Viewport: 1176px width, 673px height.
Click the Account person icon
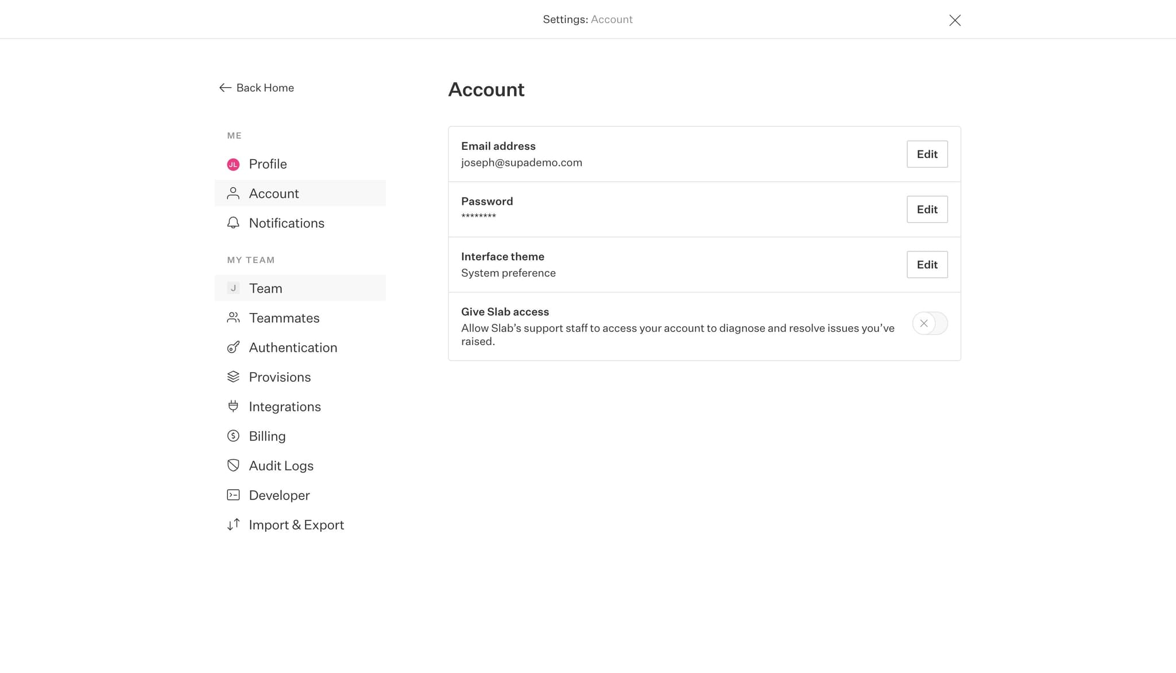pos(233,193)
